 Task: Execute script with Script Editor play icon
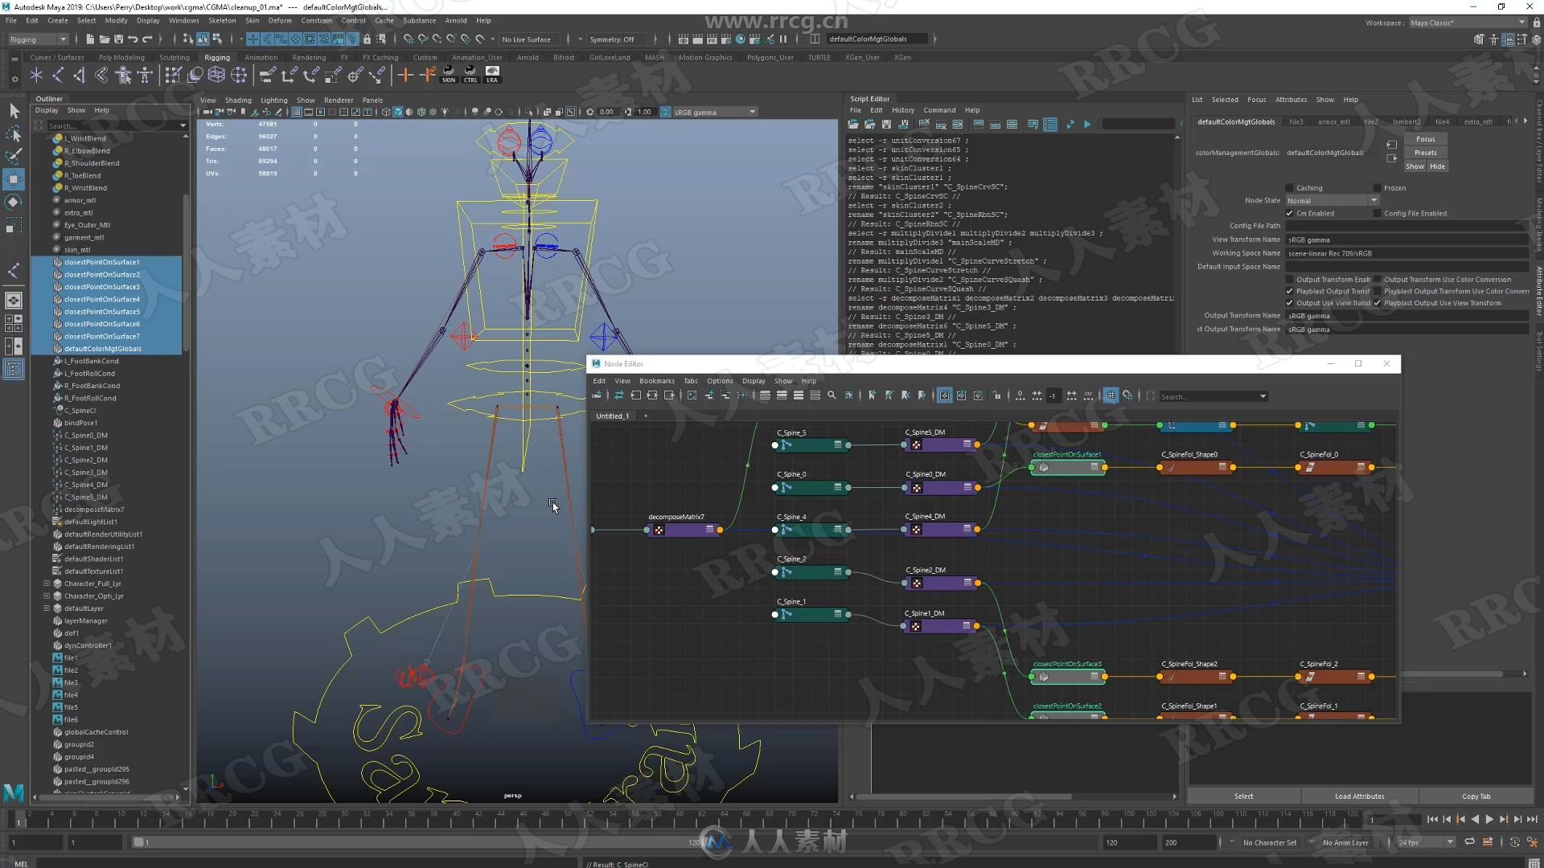[x=1087, y=125]
